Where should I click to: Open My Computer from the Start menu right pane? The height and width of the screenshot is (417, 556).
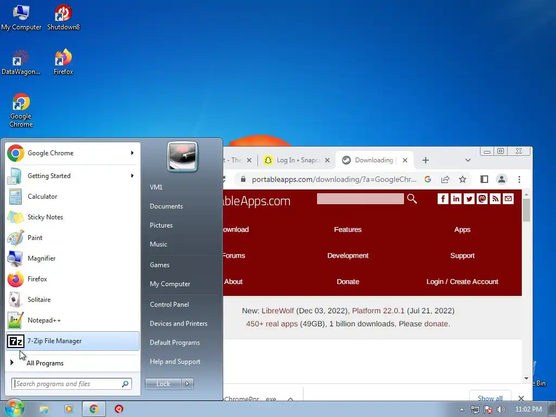coord(170,284)
